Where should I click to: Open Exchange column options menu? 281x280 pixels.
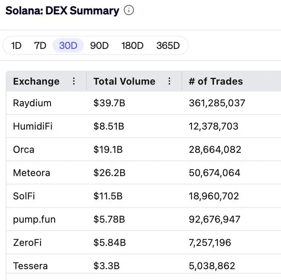coord(74,81)
